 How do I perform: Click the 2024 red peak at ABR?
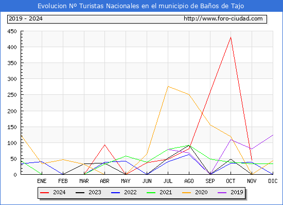click(104, 145)
